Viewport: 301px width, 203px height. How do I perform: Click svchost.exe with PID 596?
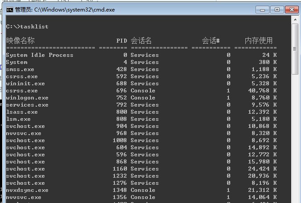tap(25, 155)
